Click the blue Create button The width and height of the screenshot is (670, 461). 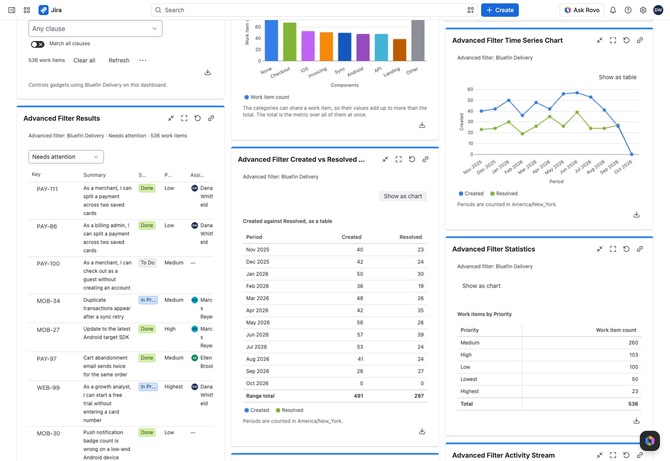pos(500,10)
